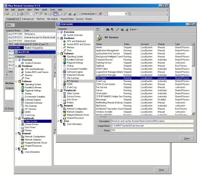The width and height of the screenshot is (200, 178).
Task: Click the CPU grouping chip above computer list
Action: click(10, 25)
